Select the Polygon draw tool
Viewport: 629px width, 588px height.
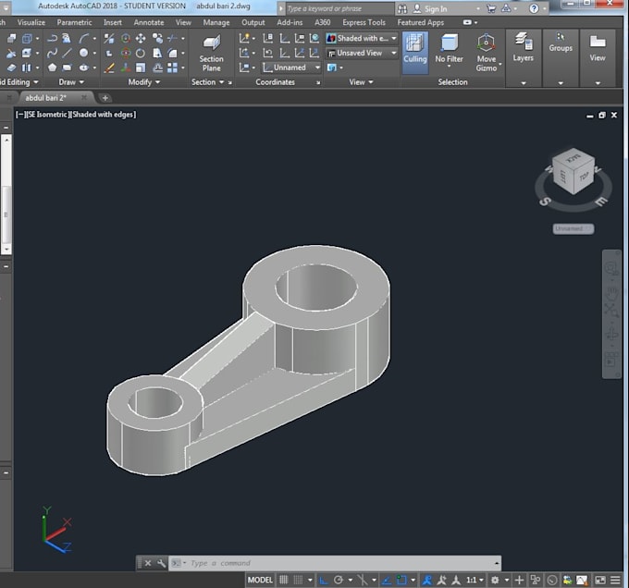[52, 67]
